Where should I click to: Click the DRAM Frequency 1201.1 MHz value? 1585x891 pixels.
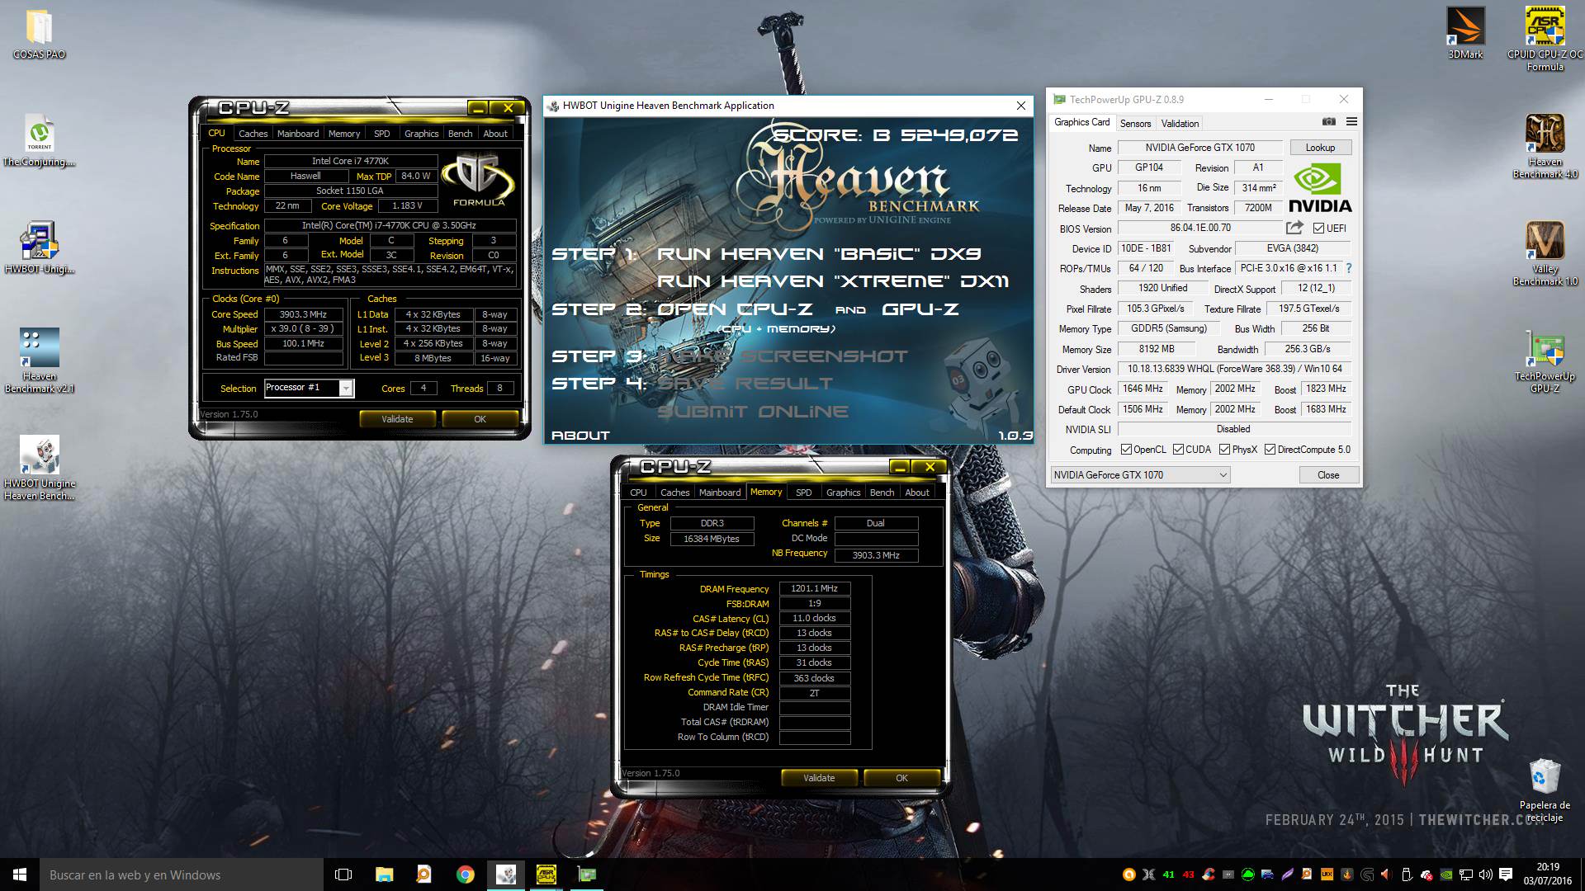click(814, 588)
